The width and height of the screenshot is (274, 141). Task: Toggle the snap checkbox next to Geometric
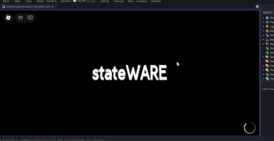[75, 1]
